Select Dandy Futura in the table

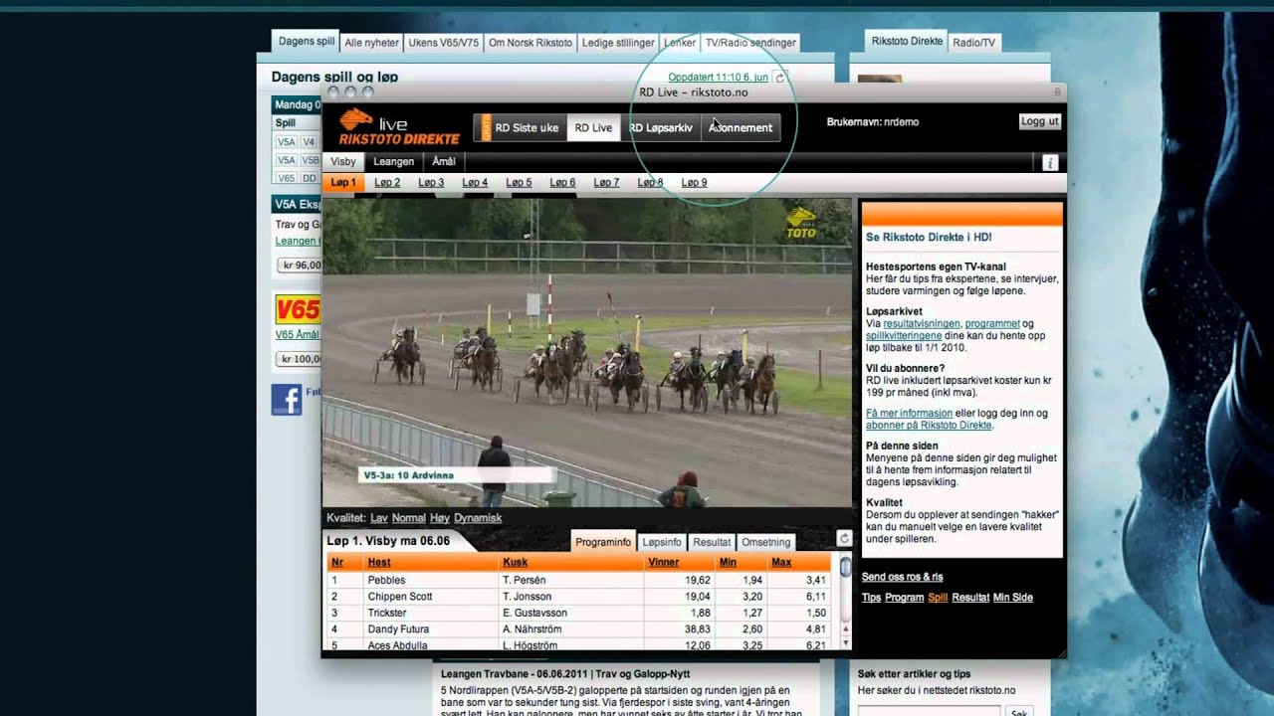(x=398, y=629)
